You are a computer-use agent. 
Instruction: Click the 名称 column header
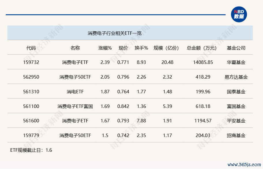click(x=75, y=48)
